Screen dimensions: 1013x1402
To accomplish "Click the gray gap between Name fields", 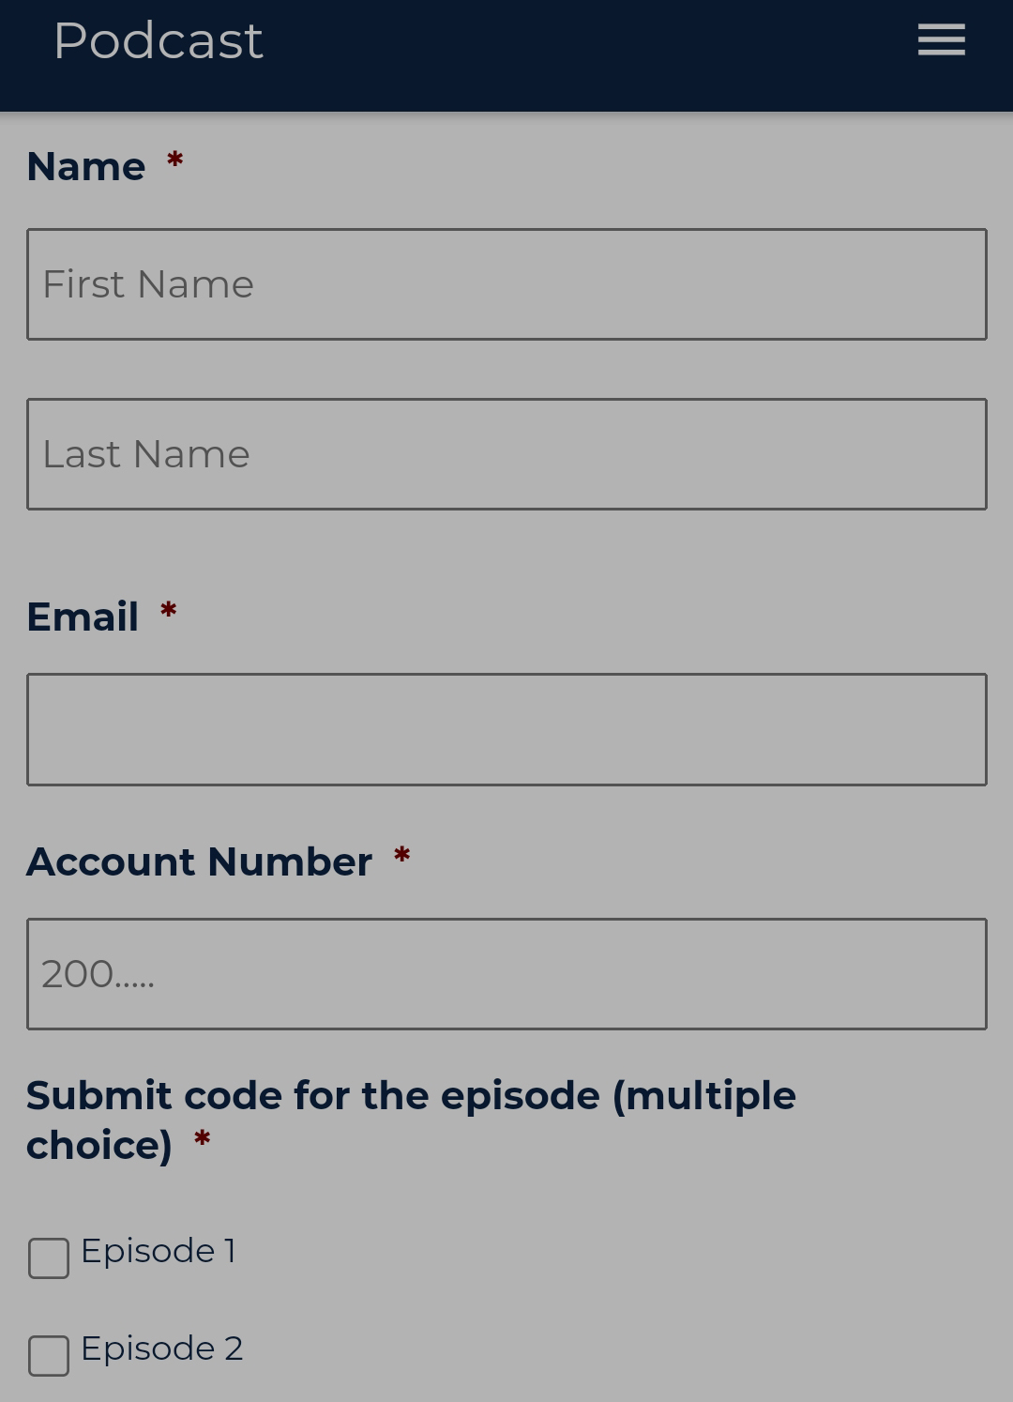I will coord(506,370).
